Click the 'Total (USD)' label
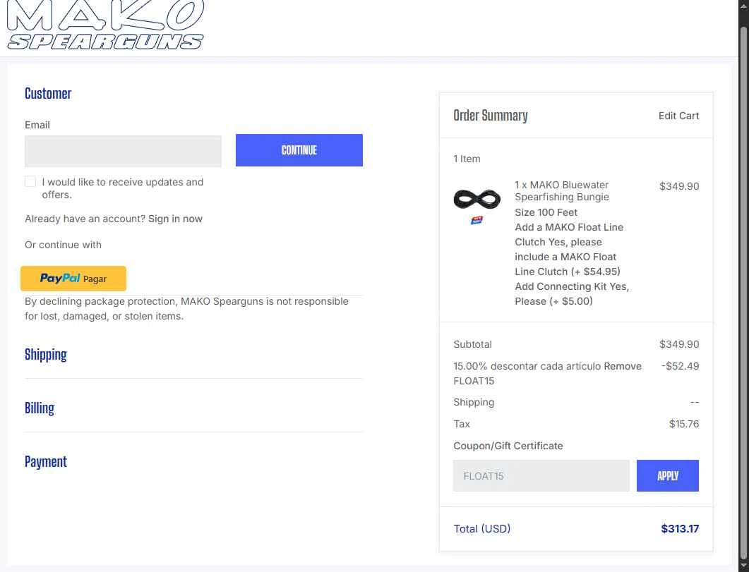 pos(481,528)
